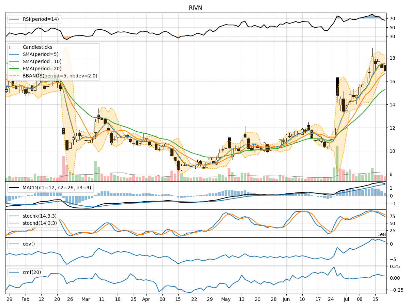Collapse the RSI panel legend
The height and width of the screenshot is (307, 409).
point(34,19)
